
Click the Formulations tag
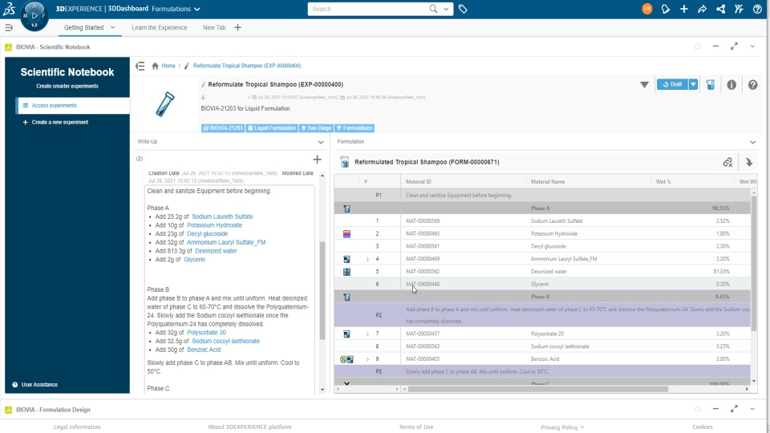354,128
